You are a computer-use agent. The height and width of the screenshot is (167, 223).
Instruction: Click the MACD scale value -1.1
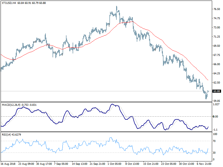pyautogui.click(x=215, y=130)
